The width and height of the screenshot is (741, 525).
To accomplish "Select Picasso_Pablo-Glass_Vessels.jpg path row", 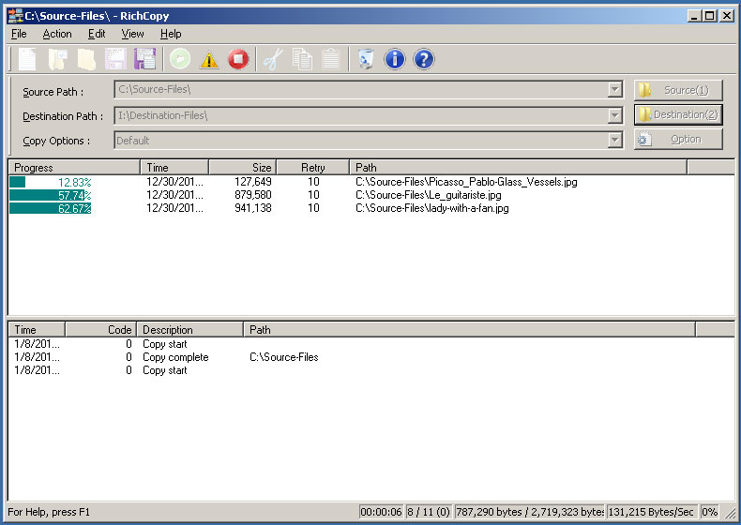I will 466,182.
